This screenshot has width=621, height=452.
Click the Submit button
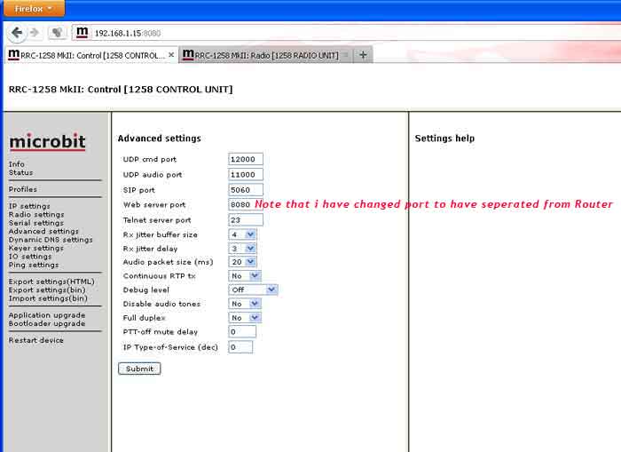coord(139,369)
